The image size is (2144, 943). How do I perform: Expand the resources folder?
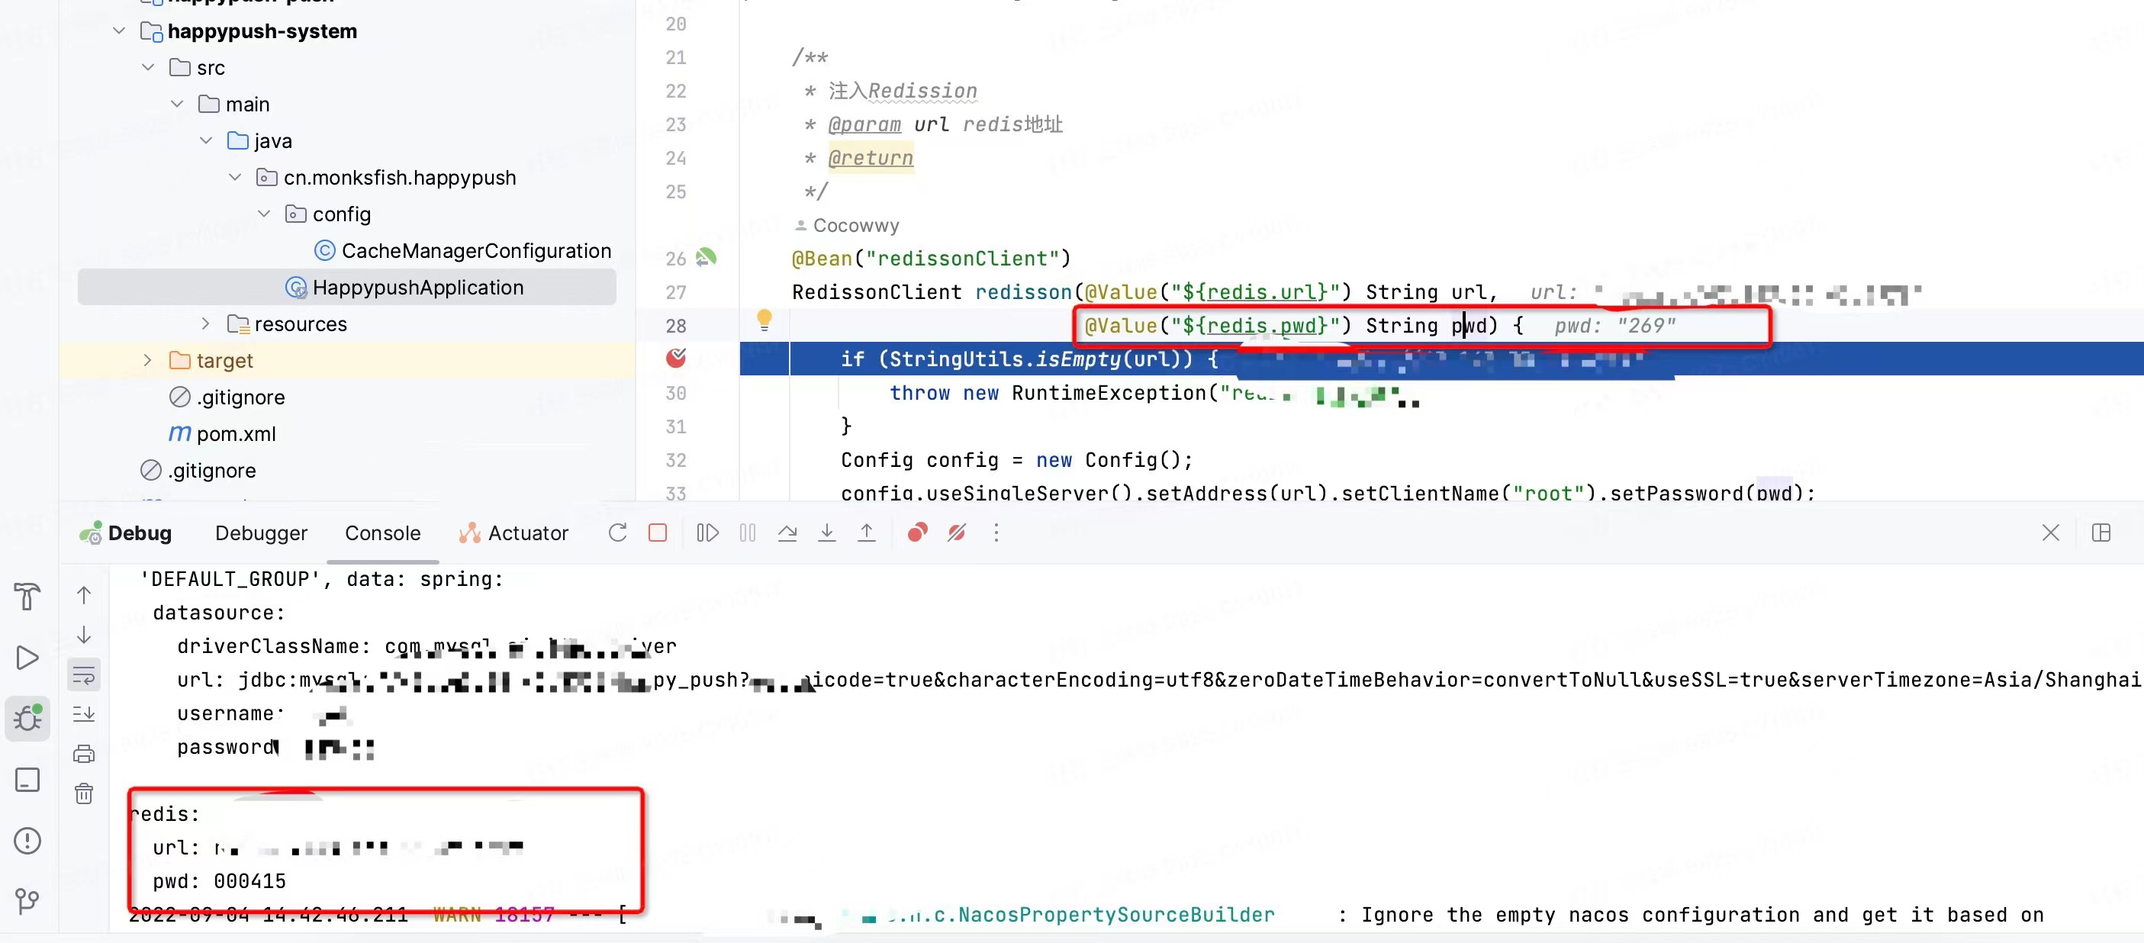pyautogui.click(x=205, y=323)
